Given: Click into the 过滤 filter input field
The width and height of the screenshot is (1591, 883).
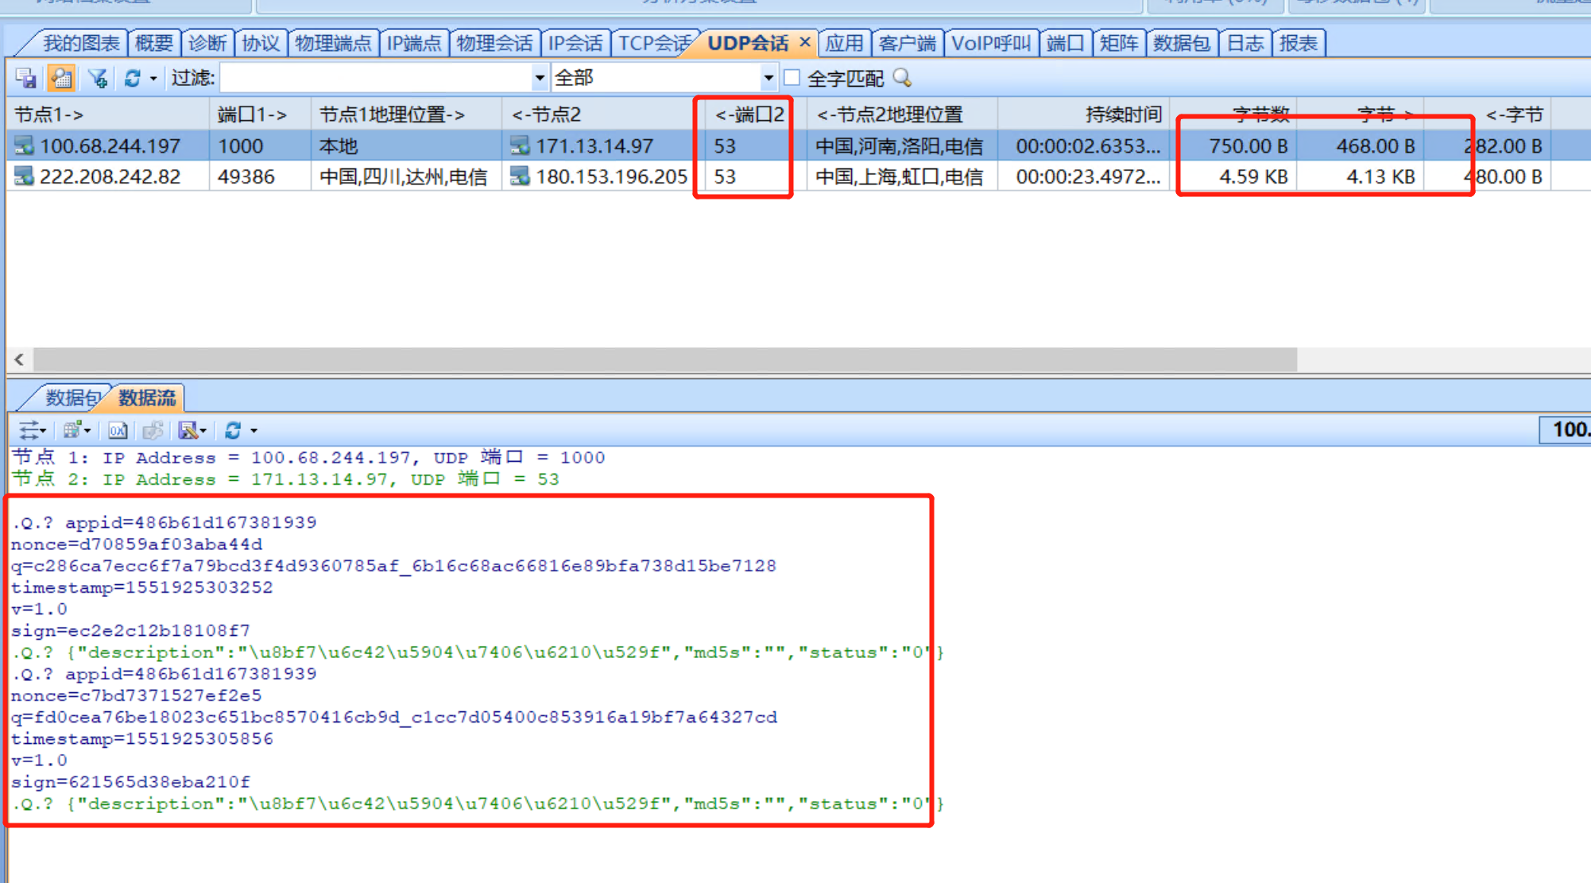Looking at the screenshot, I should pyautogui.click(x=376, y=78).
